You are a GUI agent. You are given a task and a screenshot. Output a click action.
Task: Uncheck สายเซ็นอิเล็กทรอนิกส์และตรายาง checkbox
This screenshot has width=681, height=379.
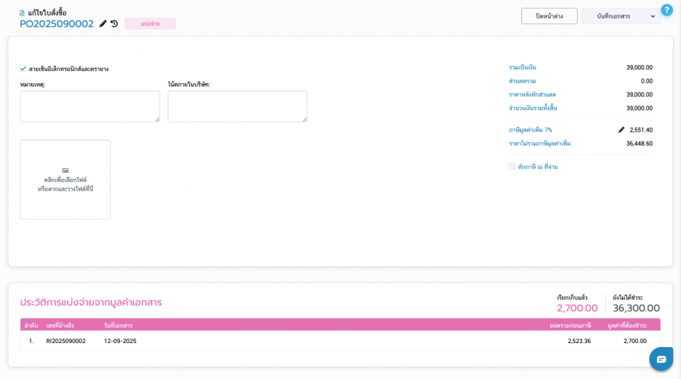(23, 68)
